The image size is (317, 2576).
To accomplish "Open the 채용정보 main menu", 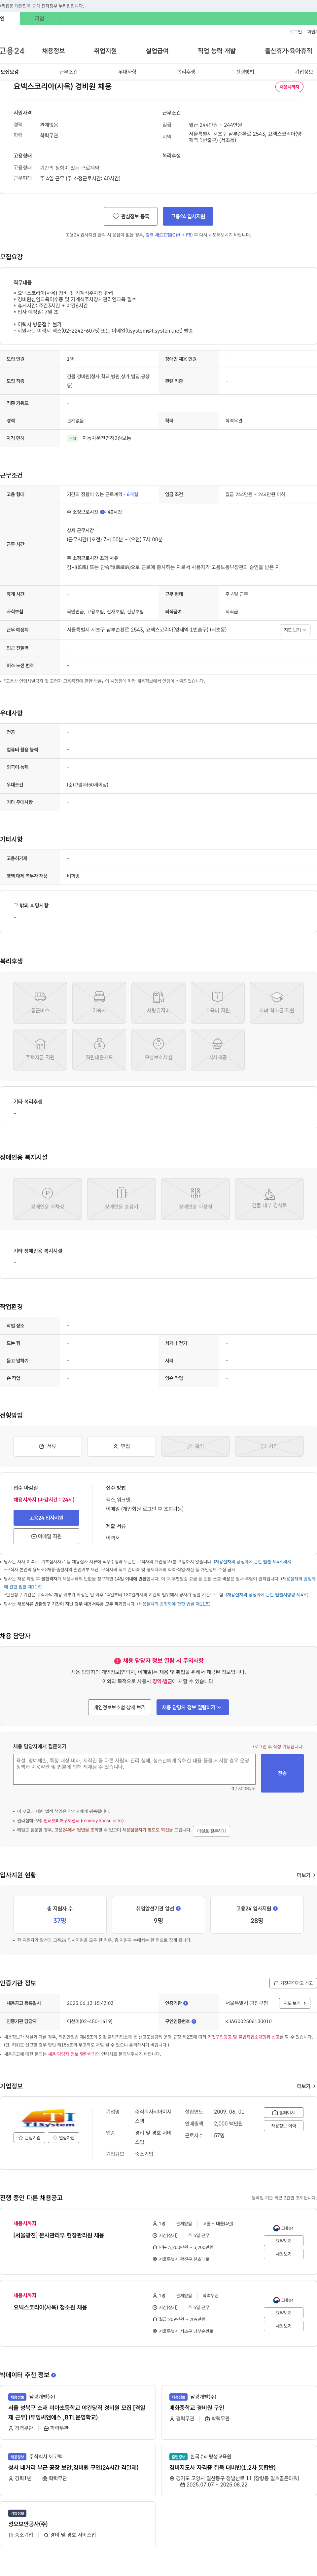I will tap(53, 51).
